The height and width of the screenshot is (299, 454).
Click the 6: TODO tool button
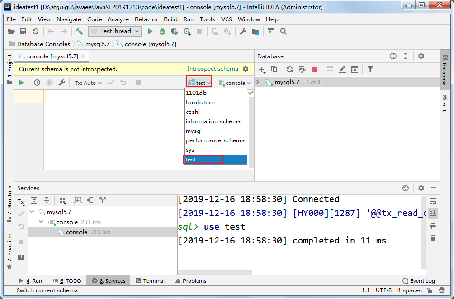[67, 281]
